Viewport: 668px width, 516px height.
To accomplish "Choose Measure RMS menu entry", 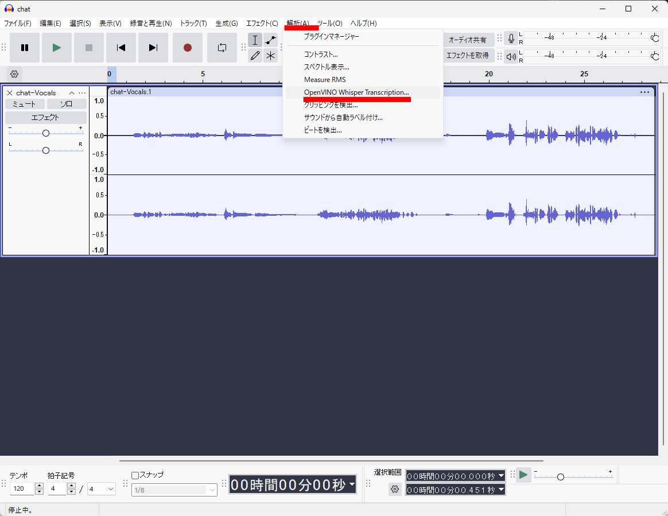I will point(363,80).
